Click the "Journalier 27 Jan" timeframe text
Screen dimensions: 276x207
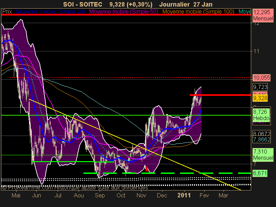pos(186,4)
